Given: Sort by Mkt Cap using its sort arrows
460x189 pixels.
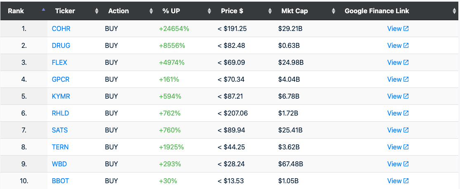Looking at the screenshot, I should 333,11.
